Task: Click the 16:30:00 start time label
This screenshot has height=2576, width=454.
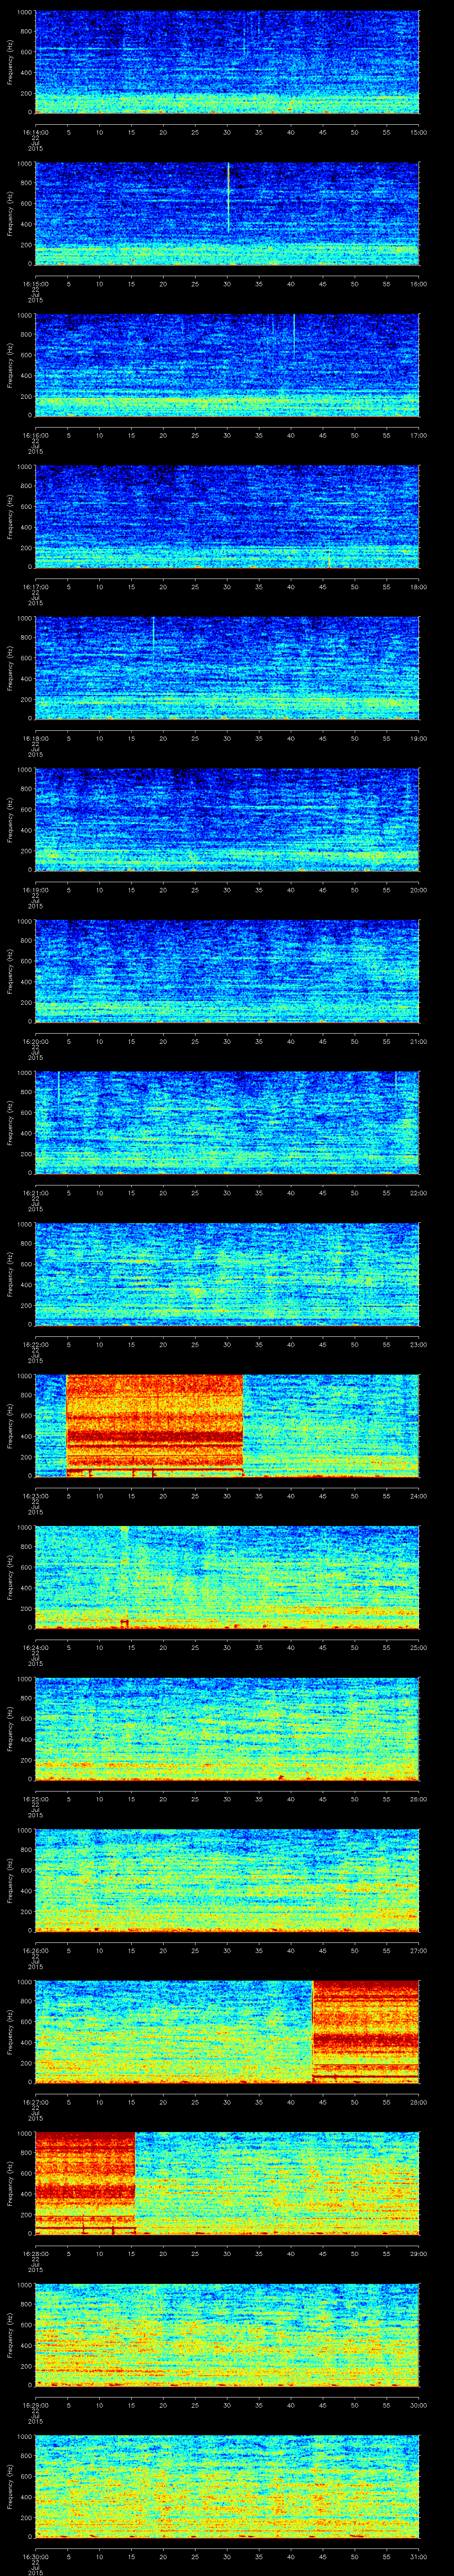Action: pyautogui.click(x=35, y=2556)
